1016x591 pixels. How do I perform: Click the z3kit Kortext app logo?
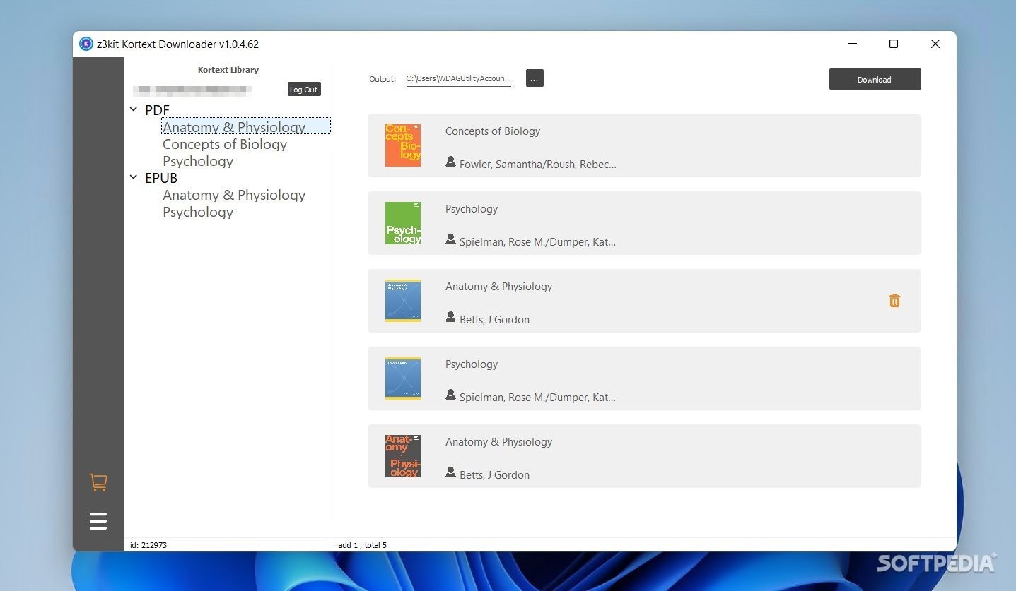[x=86, y=44]
